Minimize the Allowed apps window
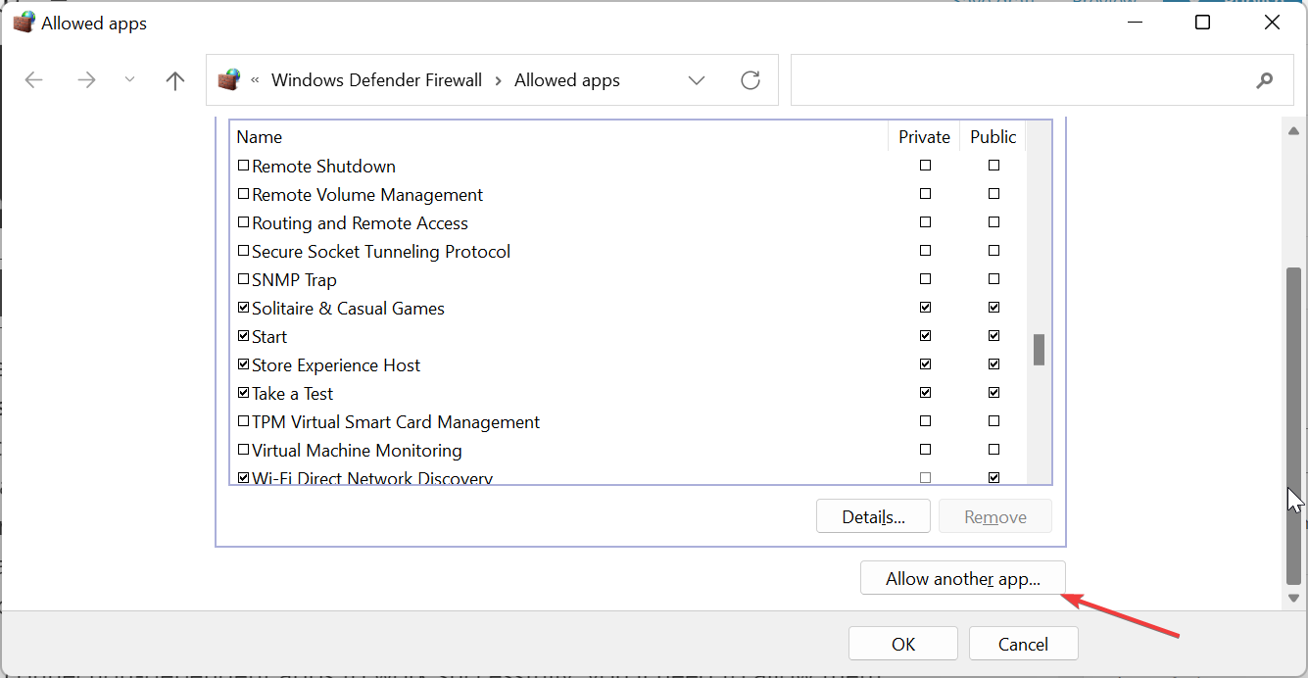Image resolution: width=1308 pixels, height=678 pixels. pos(1134,23)
